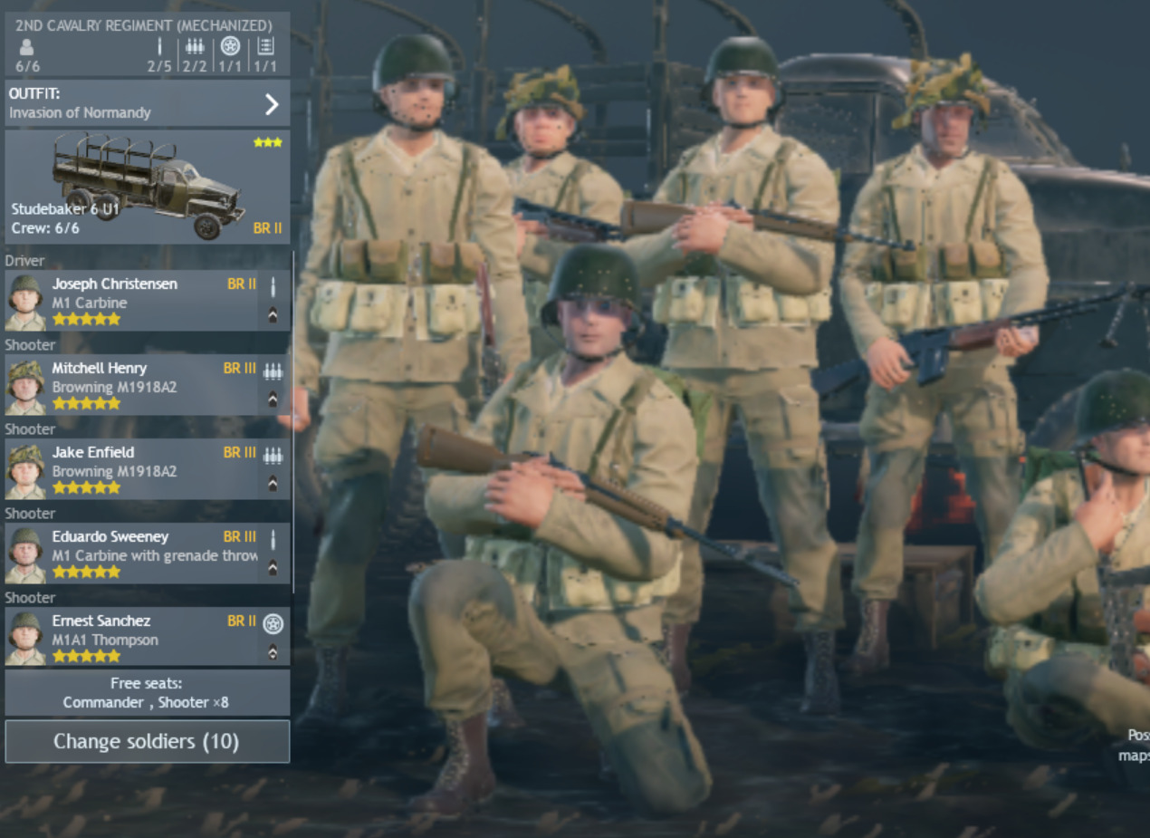Image resolution: width=1150 pixels, height=838 pixels.
Task: Click the soldier list scrollbar
Action: point(293,421)
